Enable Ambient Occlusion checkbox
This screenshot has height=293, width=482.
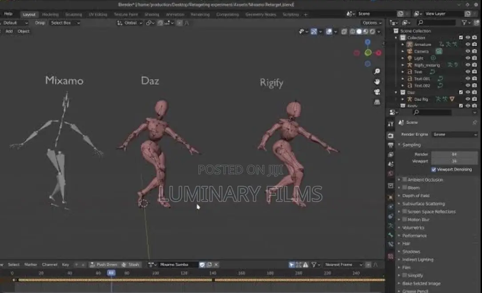pyautogui.click(x=405, y=180)
